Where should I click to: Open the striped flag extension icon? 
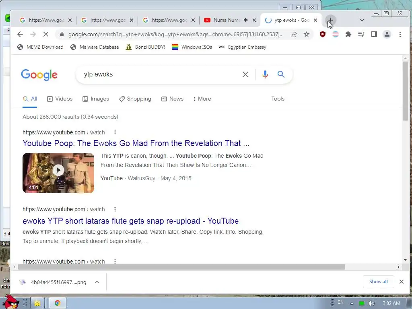335,34
